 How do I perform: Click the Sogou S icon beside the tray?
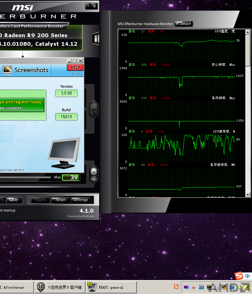176,287
